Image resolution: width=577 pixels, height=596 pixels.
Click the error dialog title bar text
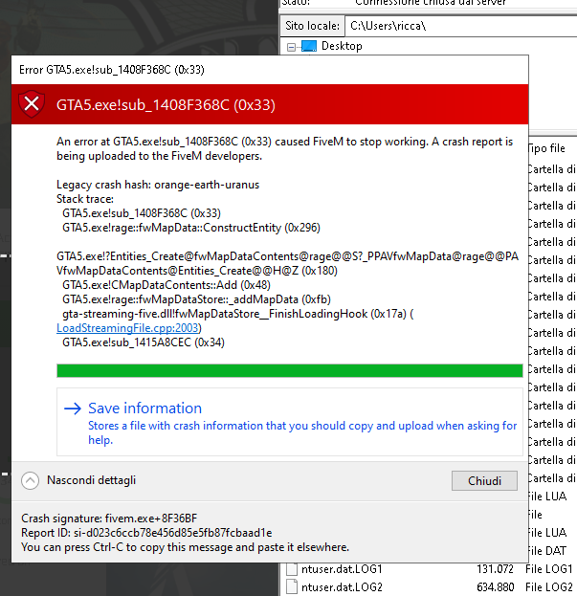[112, 70]
